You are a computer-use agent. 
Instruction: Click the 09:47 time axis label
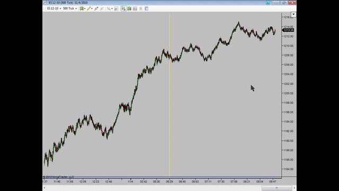273,181
